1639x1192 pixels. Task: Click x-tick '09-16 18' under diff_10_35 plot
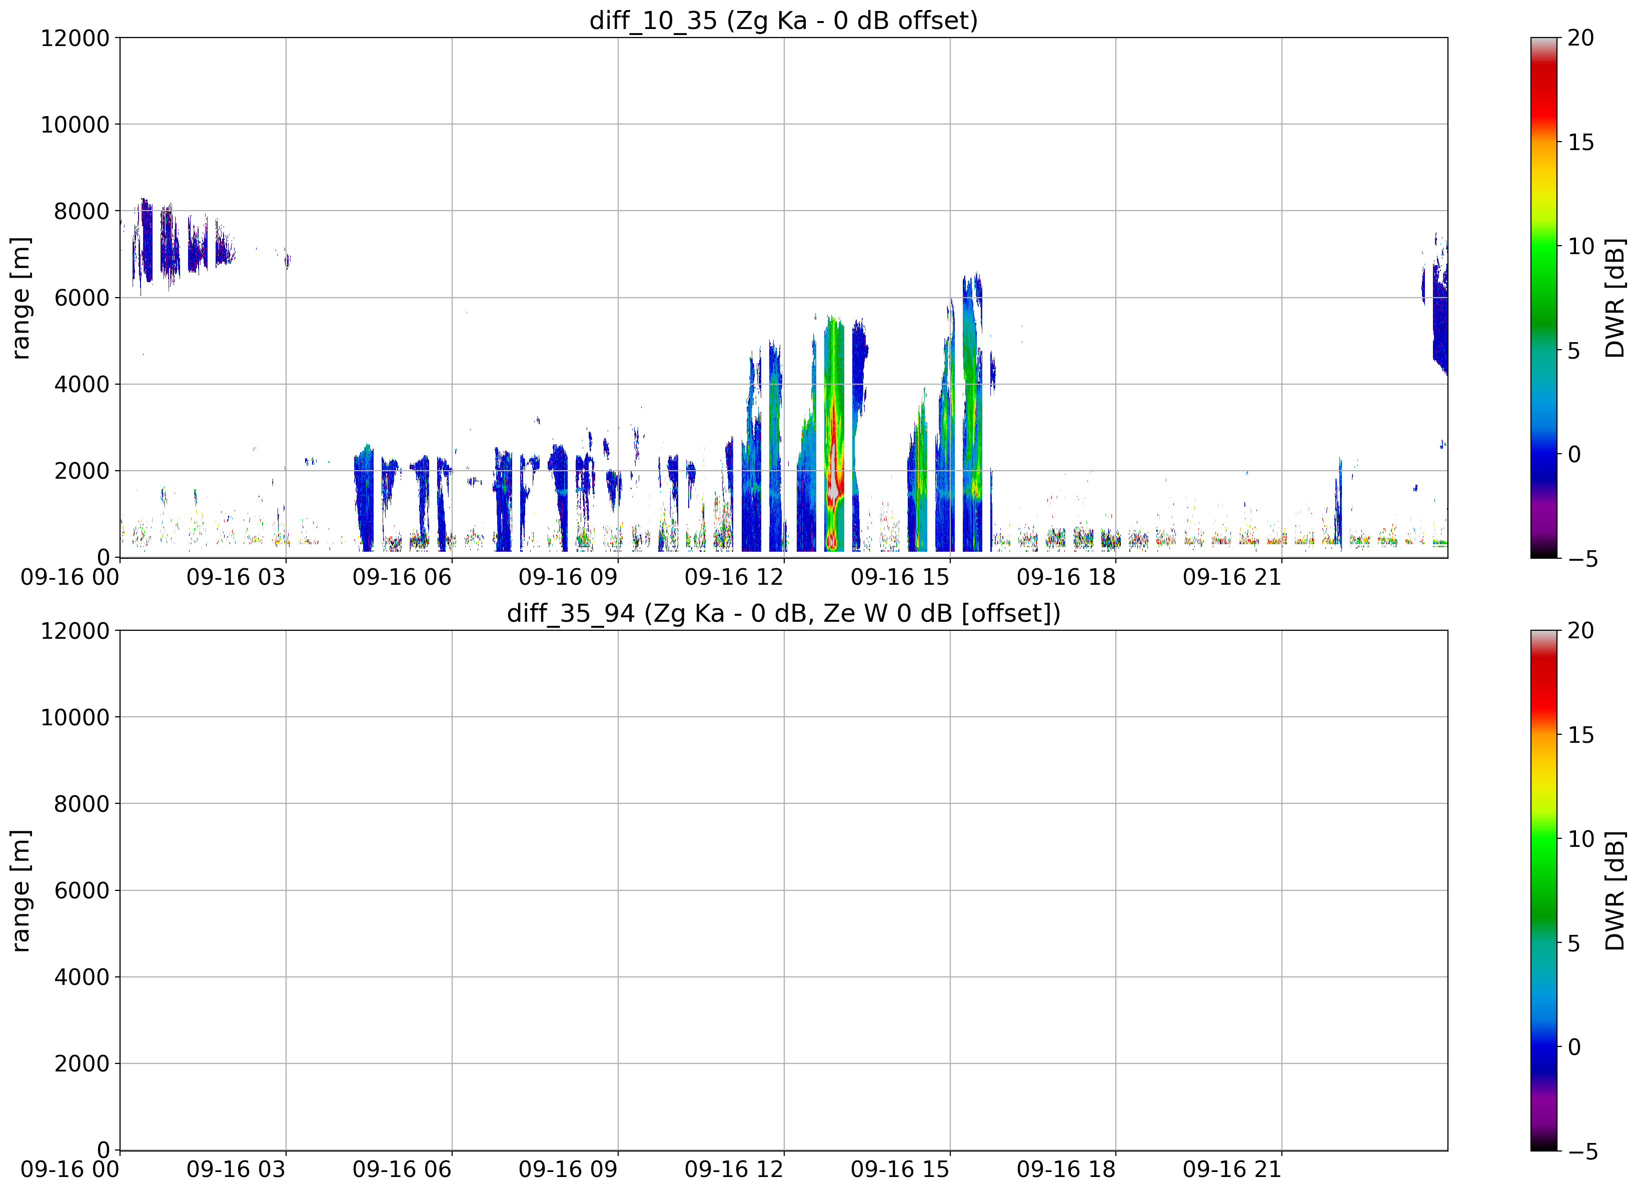(1066, 577)
